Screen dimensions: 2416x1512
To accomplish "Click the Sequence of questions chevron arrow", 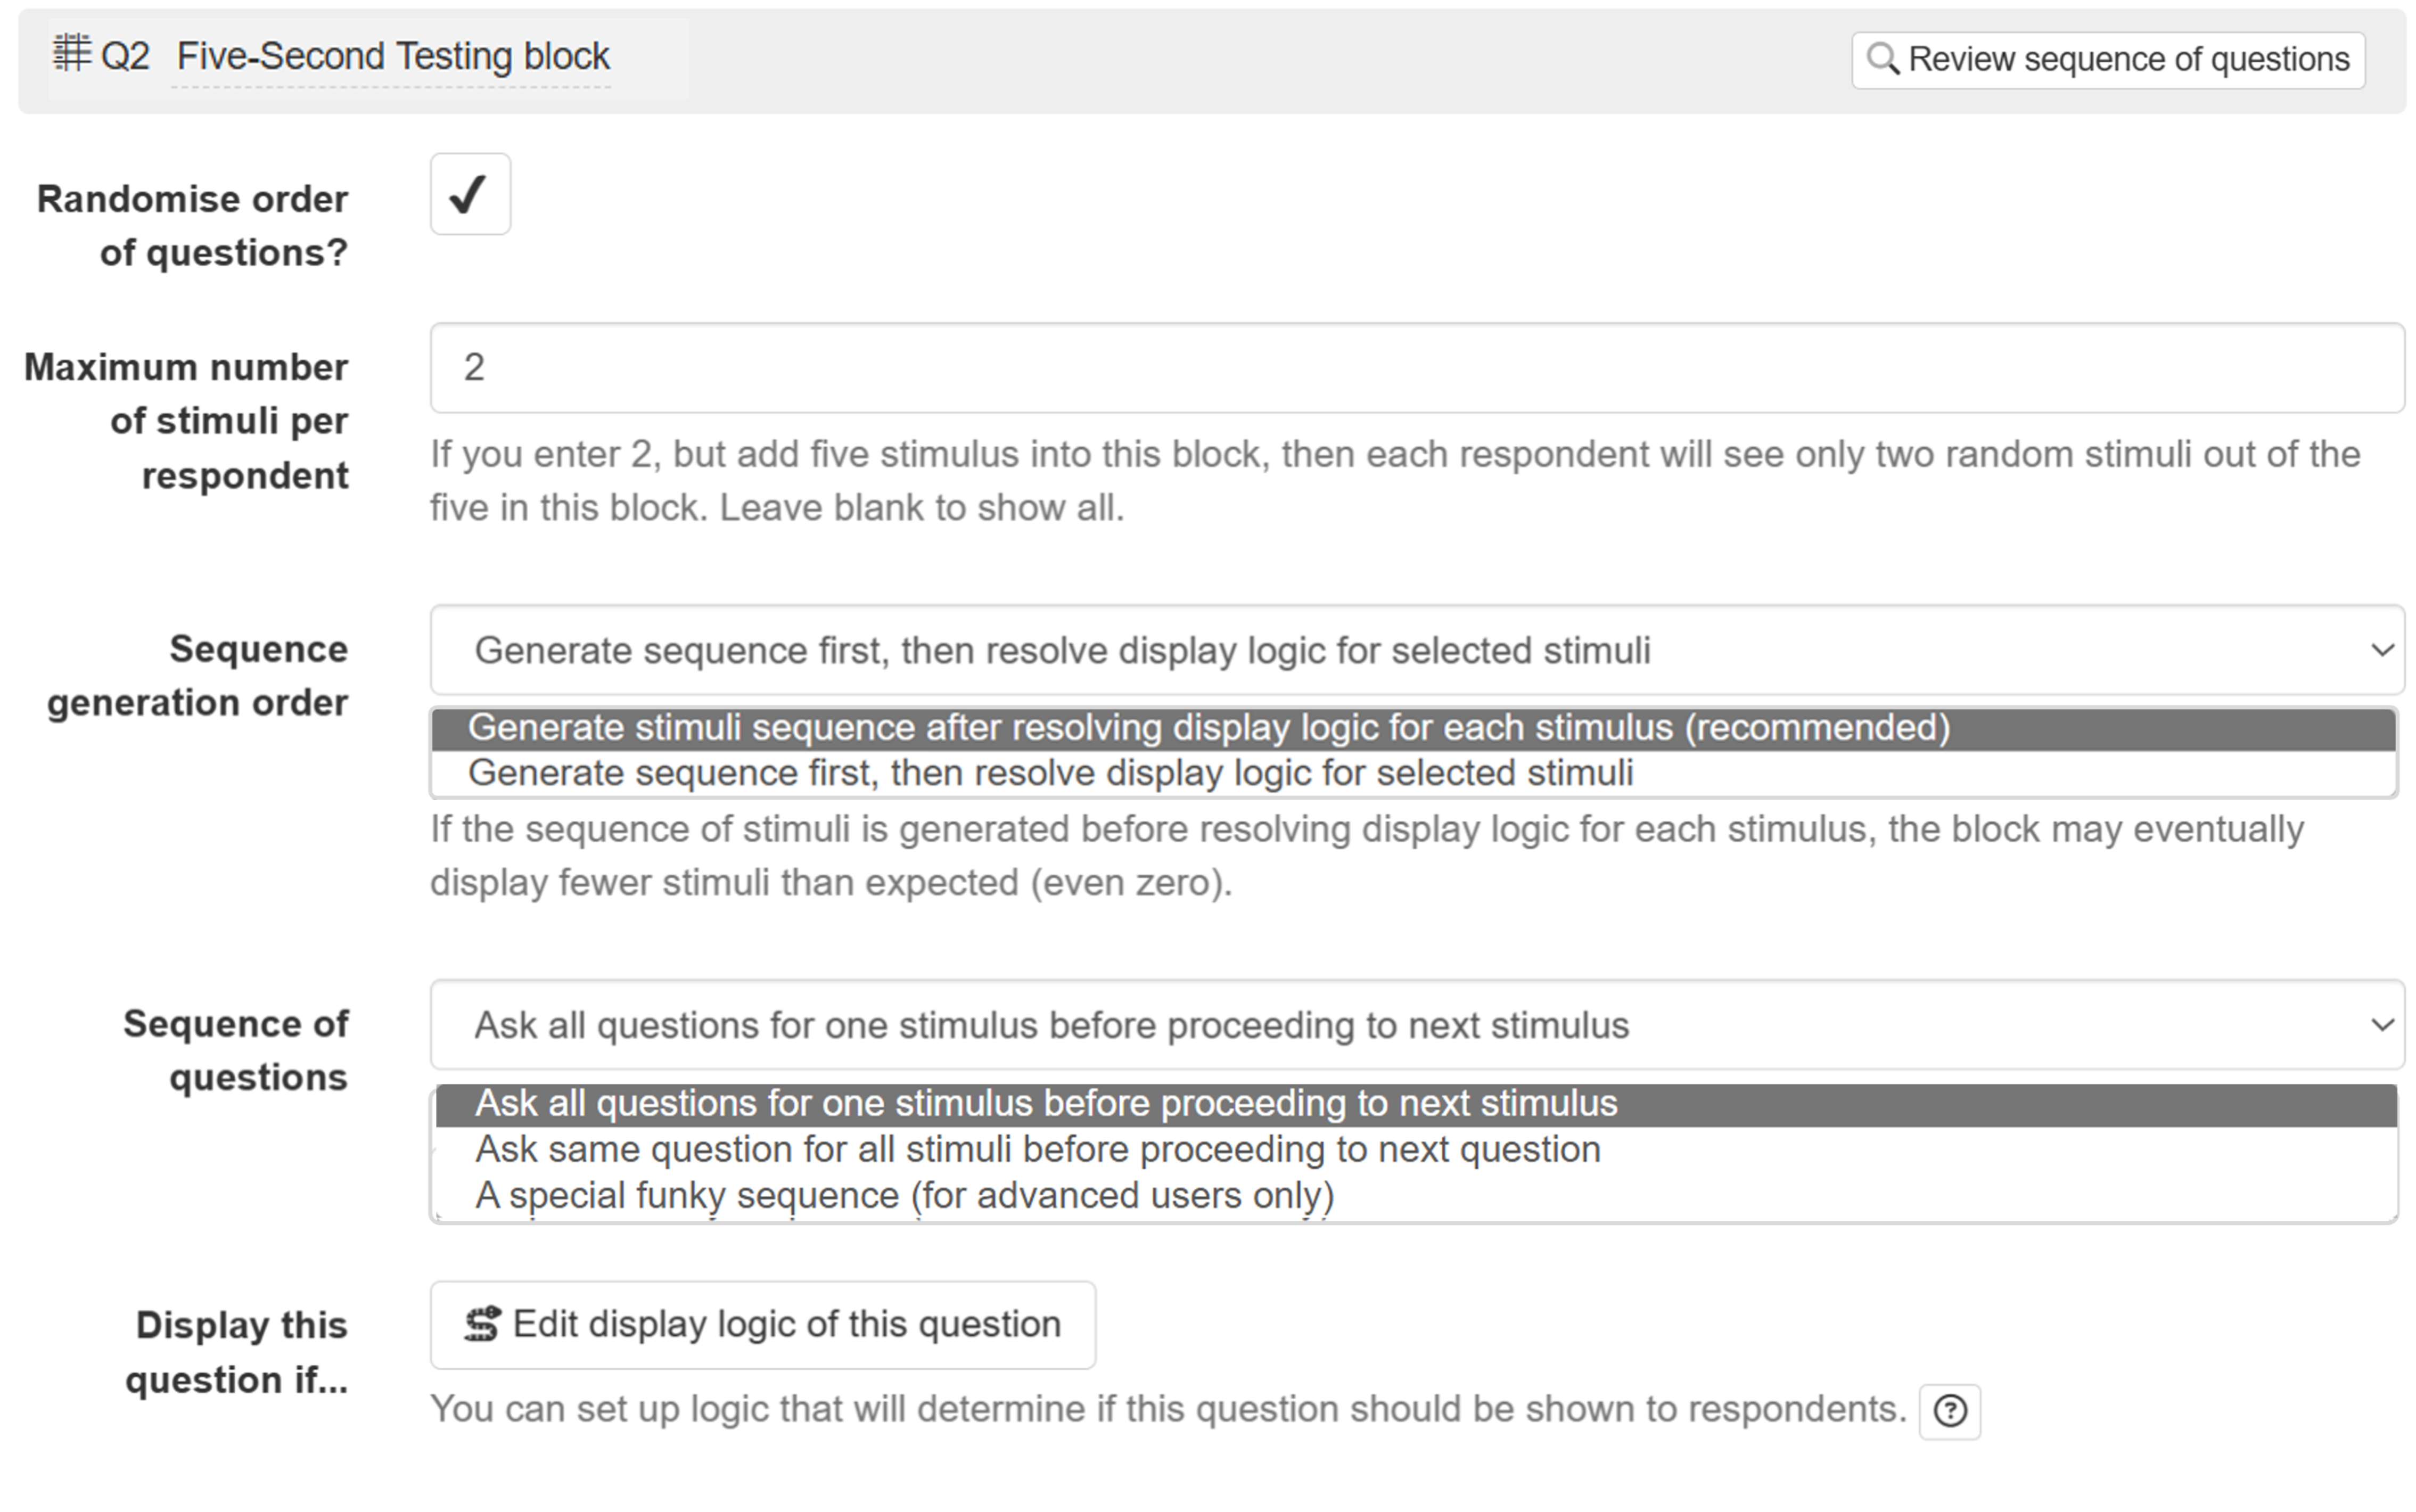I will click(2382, 1025).
